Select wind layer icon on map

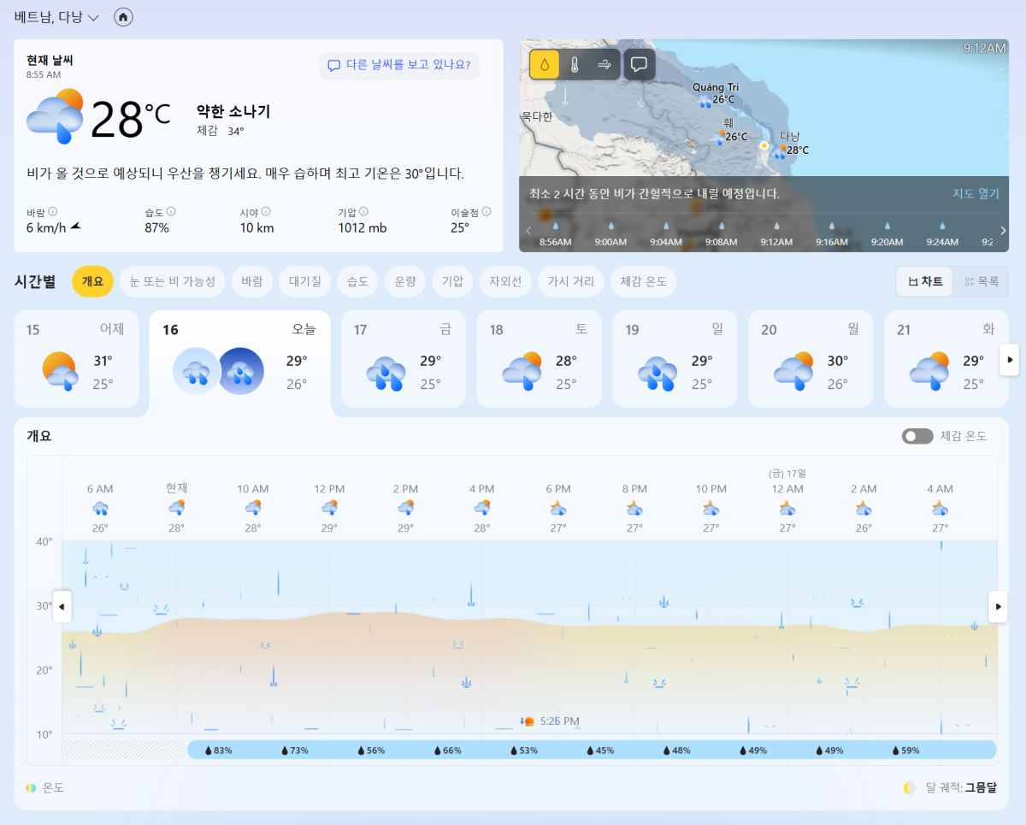(x=604, y=64)
